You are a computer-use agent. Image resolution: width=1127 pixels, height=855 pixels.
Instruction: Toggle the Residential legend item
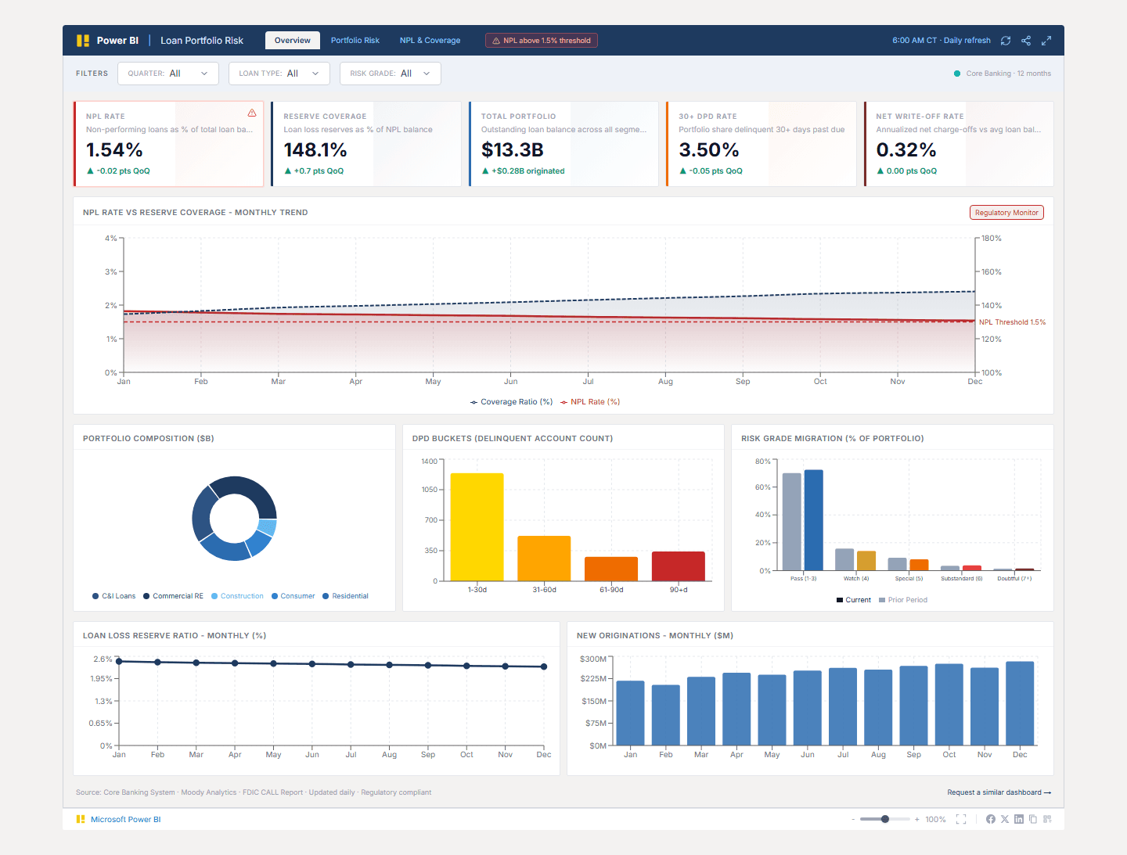pos(345,596)
